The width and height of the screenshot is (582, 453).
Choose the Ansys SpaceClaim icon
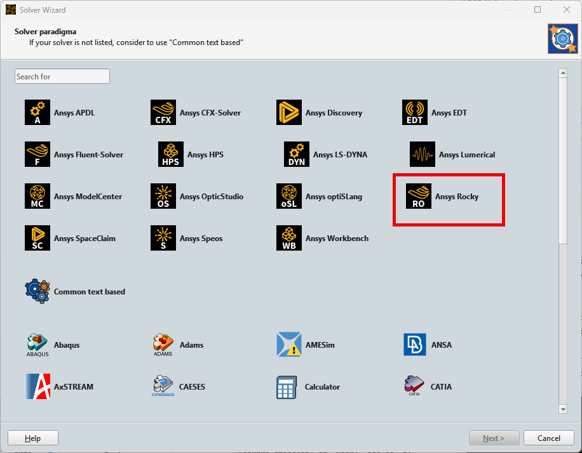point(37,238)
